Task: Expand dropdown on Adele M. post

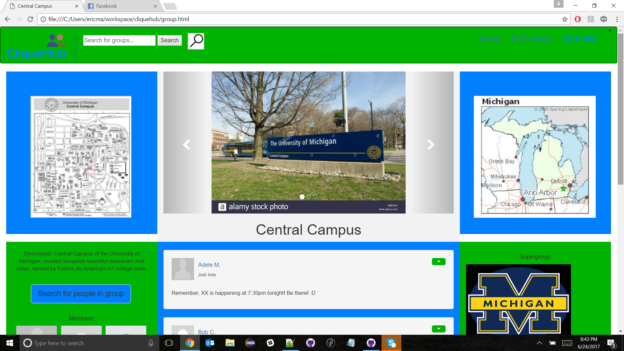Action: (x=438, y=262)
